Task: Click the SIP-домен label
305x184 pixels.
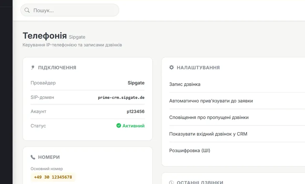Action: (x=42, y=97)
